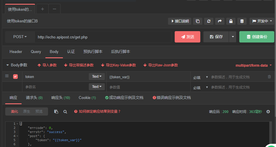Click the empty 参数名 input field
276x147 pixels.
click(x=55, y=87)
